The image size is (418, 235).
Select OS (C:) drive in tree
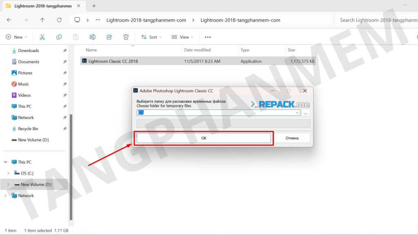tap(27, 173)
